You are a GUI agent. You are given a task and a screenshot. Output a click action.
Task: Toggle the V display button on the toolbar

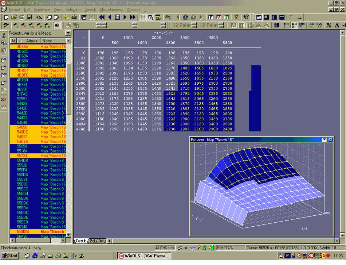(218, 17)
